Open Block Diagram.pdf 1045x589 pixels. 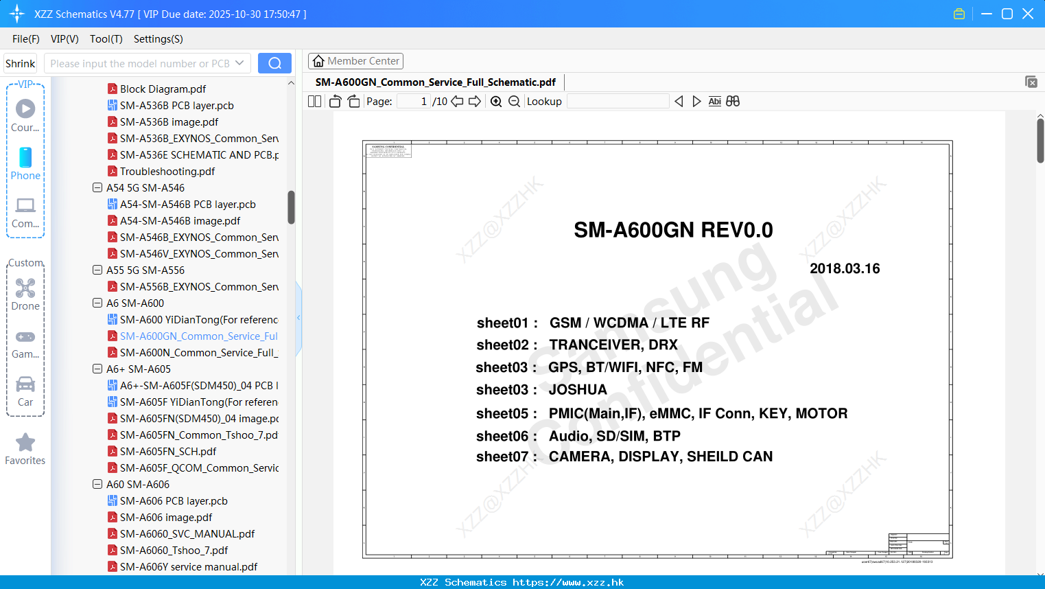pyautogui.click(x=156, y=89)
